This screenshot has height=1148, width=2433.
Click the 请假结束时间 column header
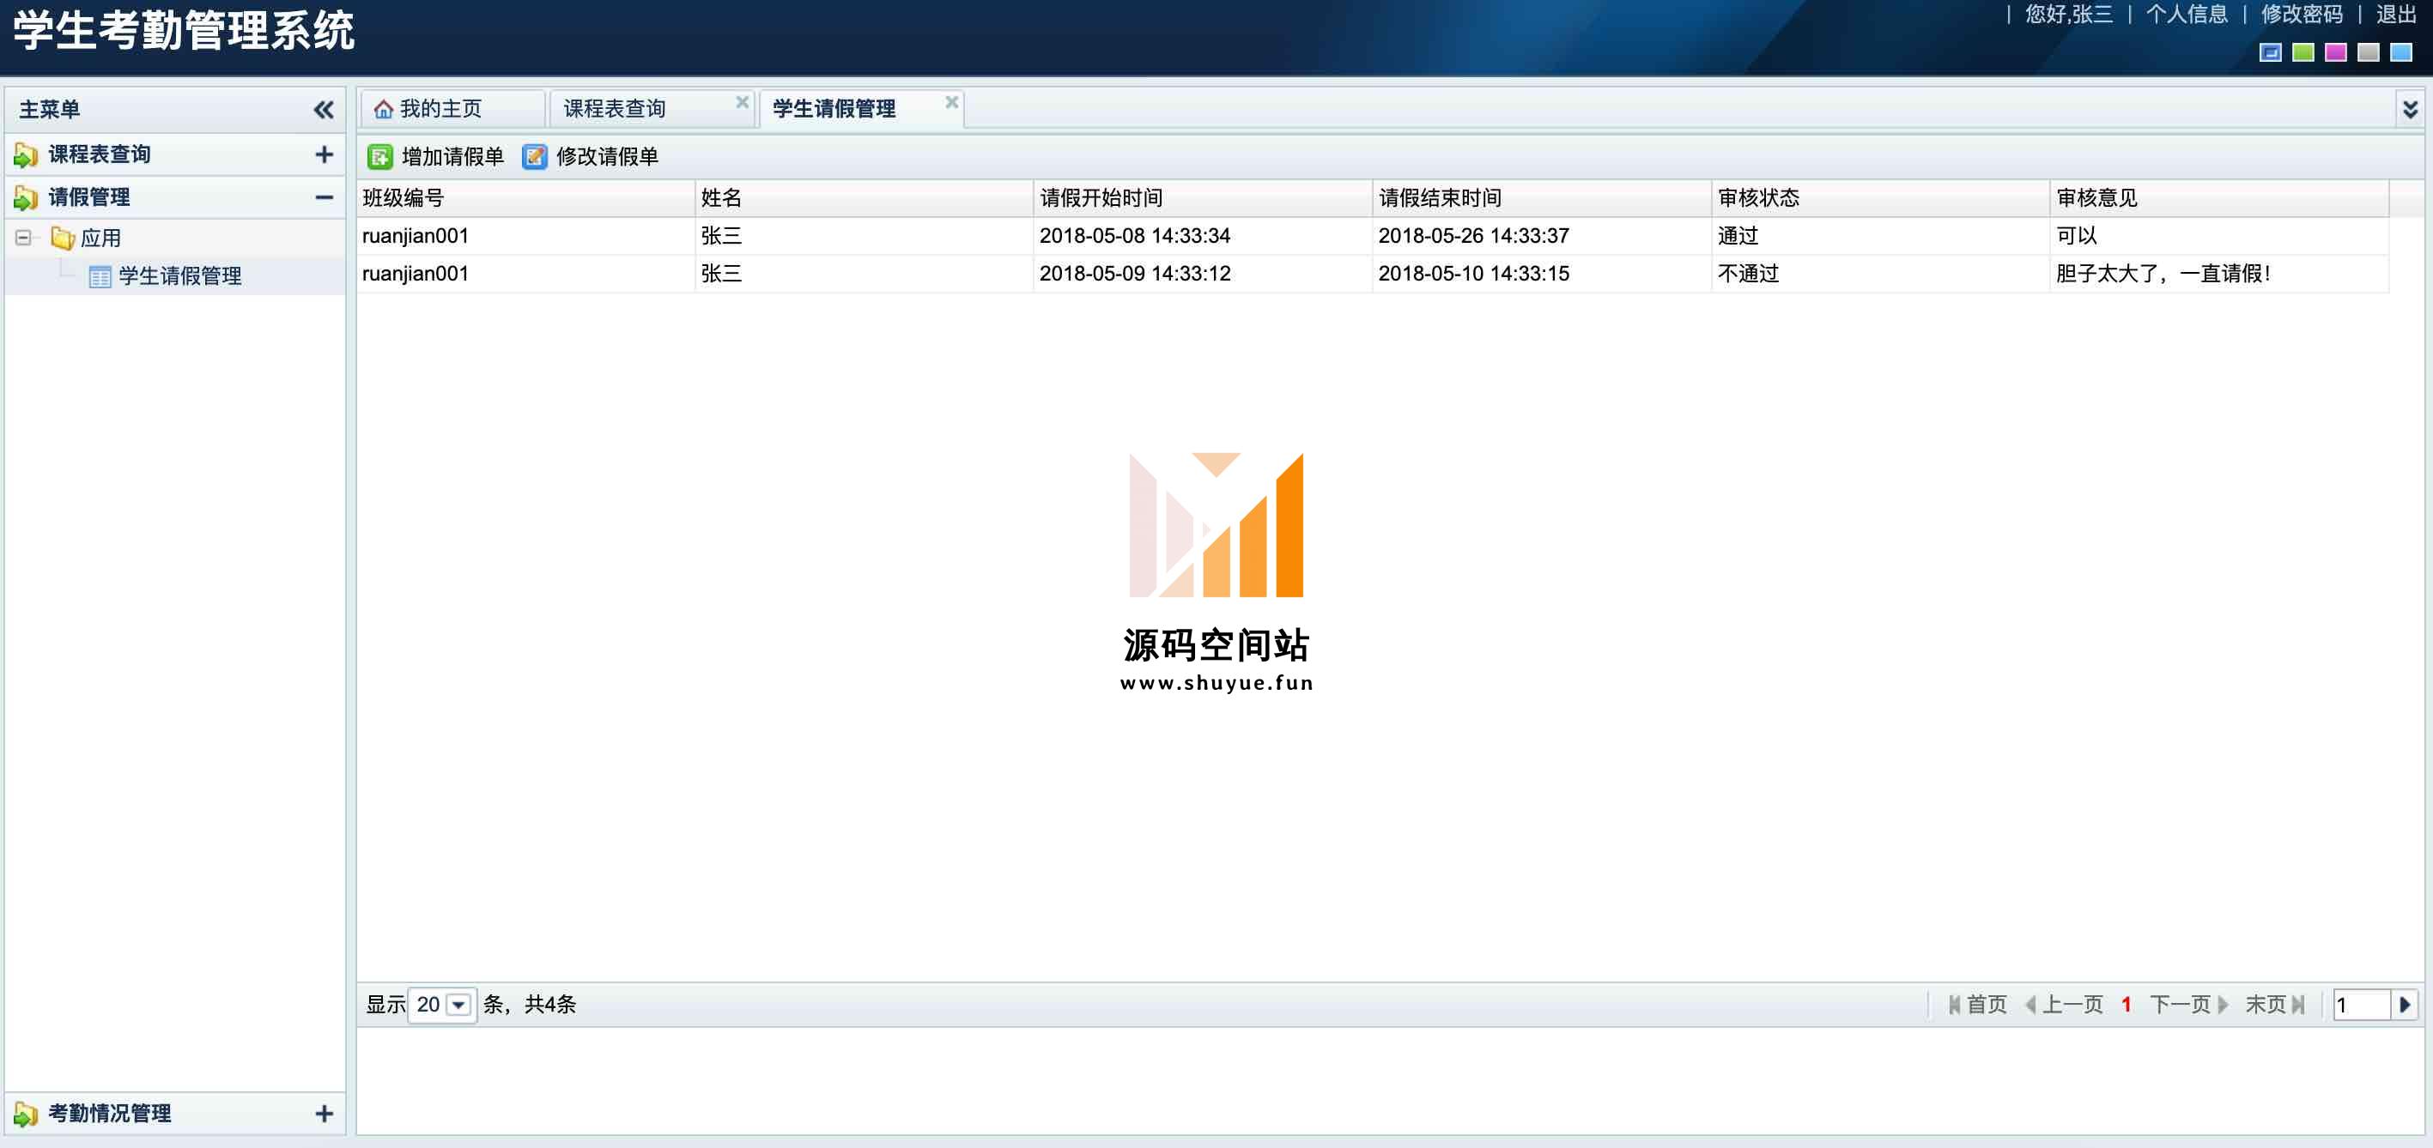click(x=1543, y=198)
